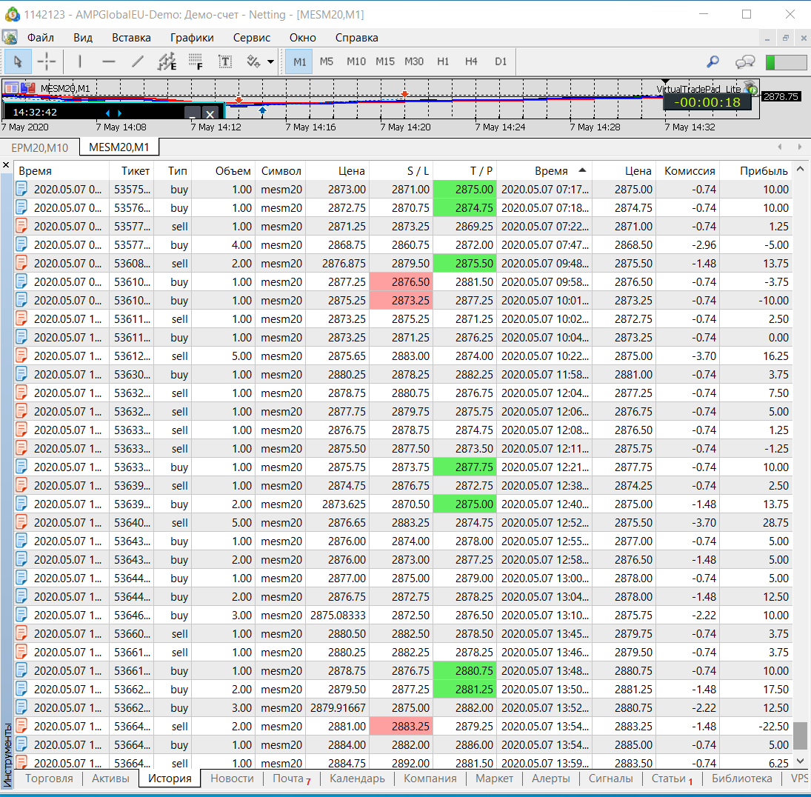Select the trendline drawing tool
The height and width of the screenshot is (797, 811).
(138, 61)
